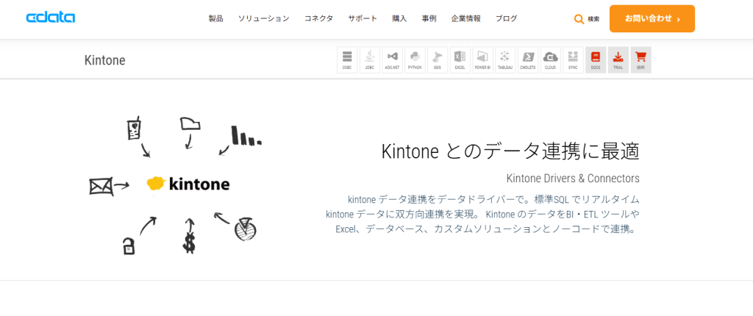Open the ODBC driver icon
The image size is (753, 316).
click(347, 60)
